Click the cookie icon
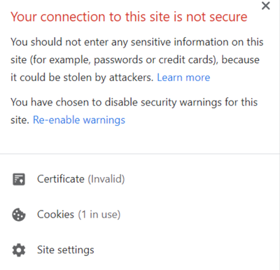 tap(19, 215)
